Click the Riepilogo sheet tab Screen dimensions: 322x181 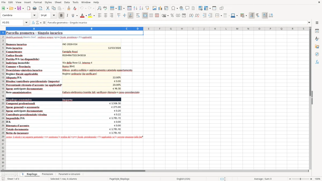click(32, 174)
